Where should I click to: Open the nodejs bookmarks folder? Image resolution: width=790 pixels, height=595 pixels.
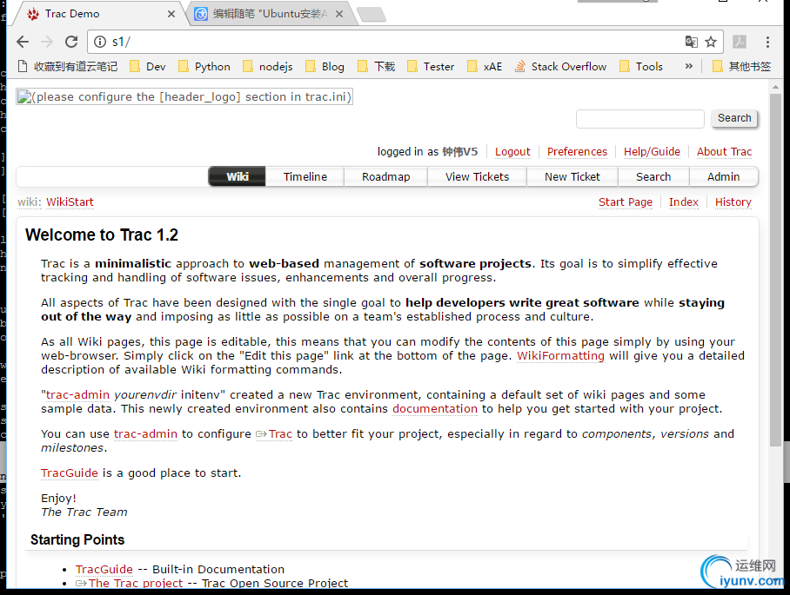coord(267,66)
